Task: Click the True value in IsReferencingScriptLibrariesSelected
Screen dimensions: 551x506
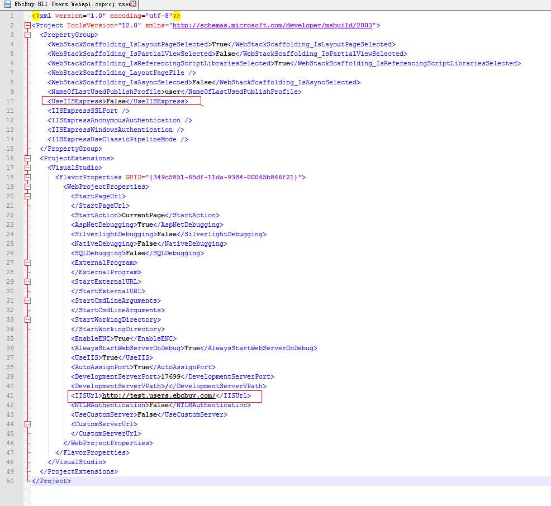Action: [282, 63]
